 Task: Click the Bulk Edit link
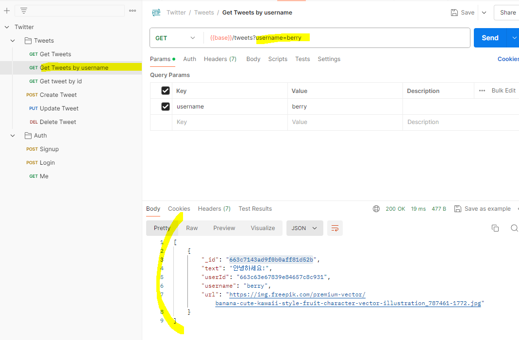click(503, 91)
